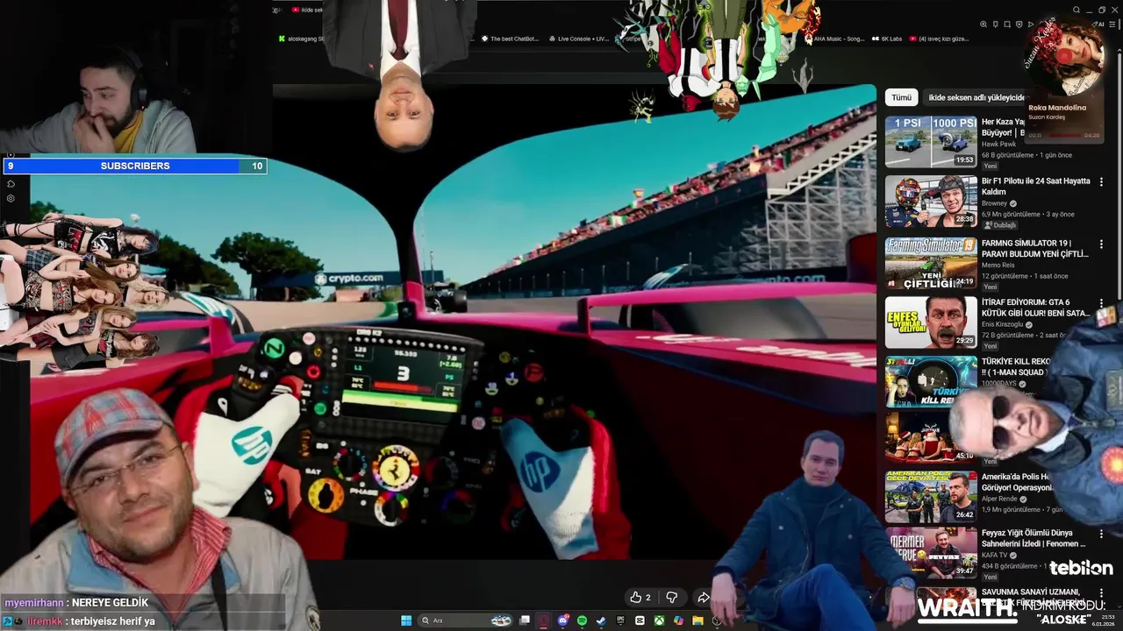This screenshot has height=631, width=1123.
Task: Open Spotify from the taskbar
Action: point(583,620)
